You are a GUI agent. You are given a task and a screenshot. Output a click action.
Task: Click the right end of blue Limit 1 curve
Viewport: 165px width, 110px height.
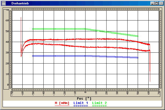coord(137,58)
